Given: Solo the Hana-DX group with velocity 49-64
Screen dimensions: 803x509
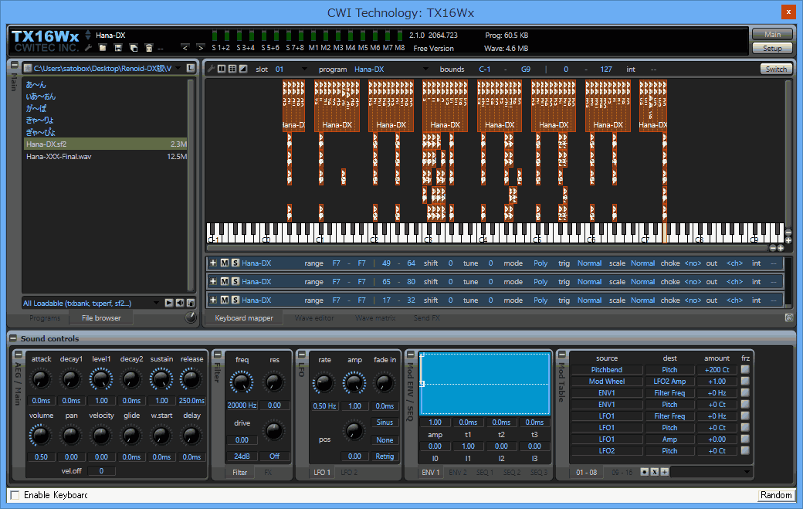Looking at the screenshot, I should point(235,263).
